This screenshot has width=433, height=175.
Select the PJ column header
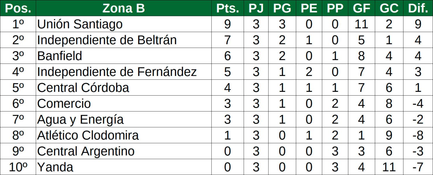pos(256,8)
